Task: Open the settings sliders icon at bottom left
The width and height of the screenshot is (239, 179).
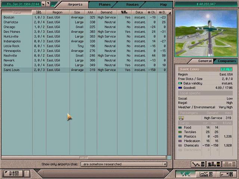Action: [x=12, y=174]
